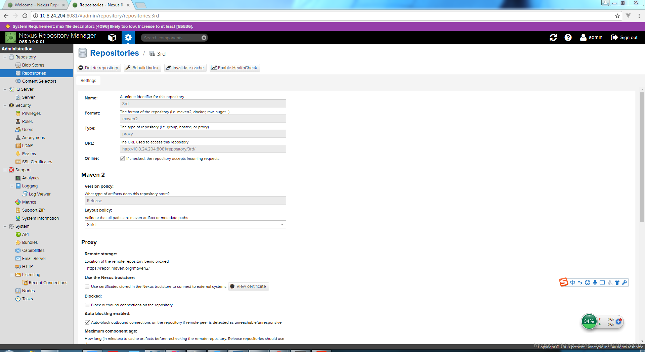Open Tasks under System

point(27,299)
